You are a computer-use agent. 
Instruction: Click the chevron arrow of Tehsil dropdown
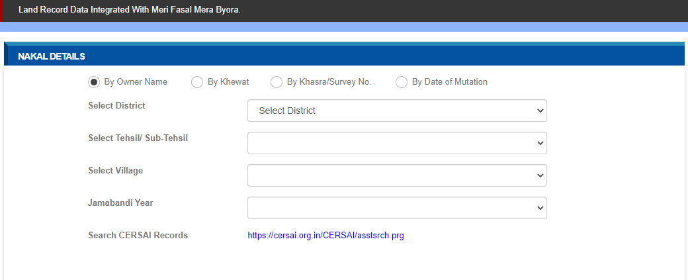pos(540,143)
